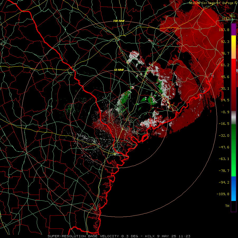The height and width of the screenshot is (238, 238).
Task: Click the 100 NMI range ring label
Action: [119, 21]
